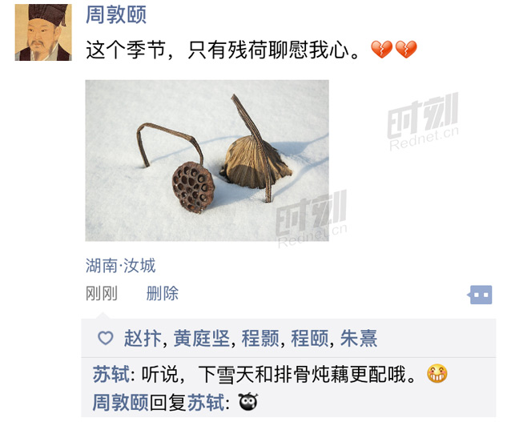Select 苏轼's comment about 排骨炖藕

[270, 374]
